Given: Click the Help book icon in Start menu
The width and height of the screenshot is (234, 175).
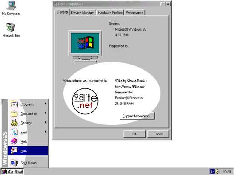Looking at the screenshot, I should coord(14,141).
